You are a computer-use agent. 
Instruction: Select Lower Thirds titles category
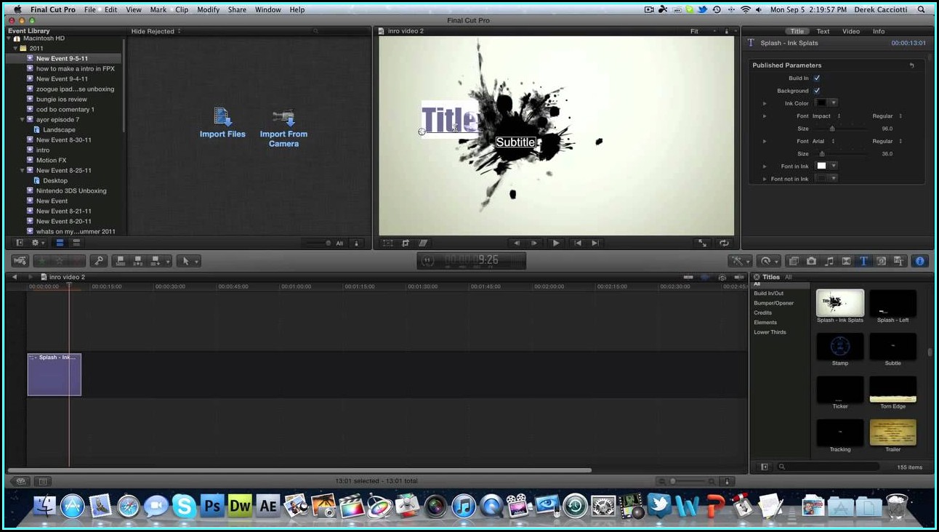point(770,332)
